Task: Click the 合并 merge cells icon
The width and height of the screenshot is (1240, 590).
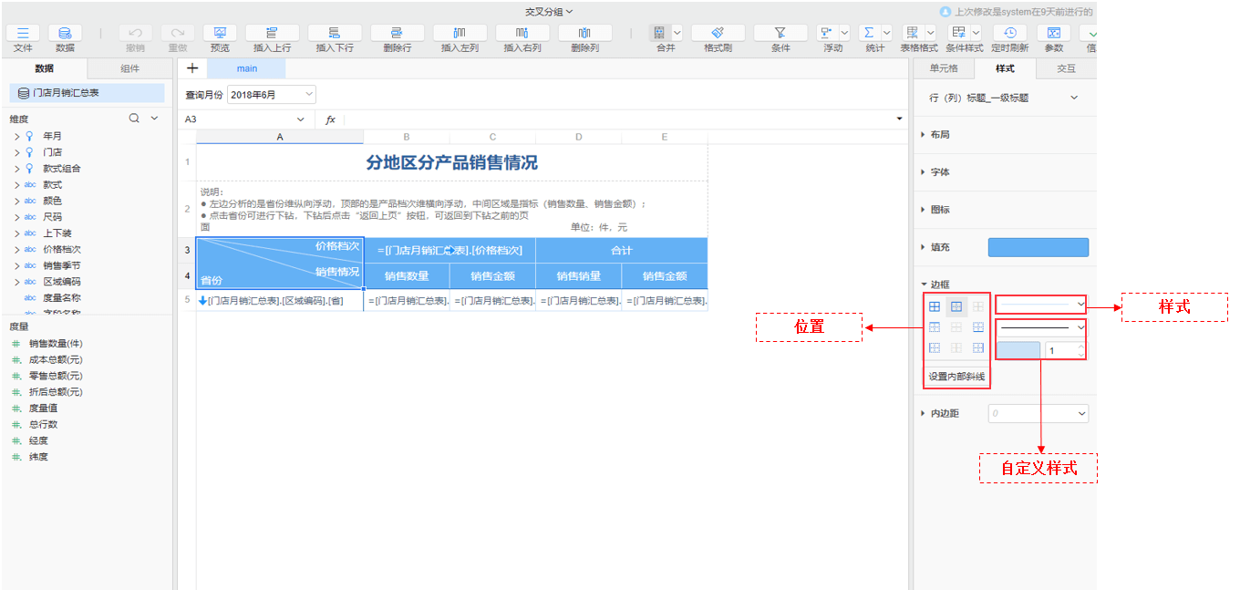Action: [x=659, y=33]
